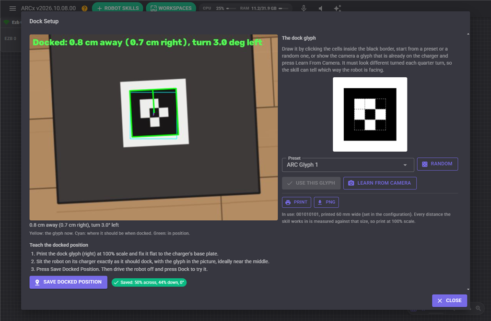Screen dimensions: 491x321
Task: Open the Workspaces menu
Action: pos(171,8)
